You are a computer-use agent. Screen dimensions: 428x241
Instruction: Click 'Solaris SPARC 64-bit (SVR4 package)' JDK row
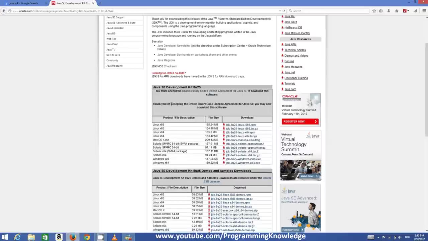pyautogui.click(x=212, y=144)
